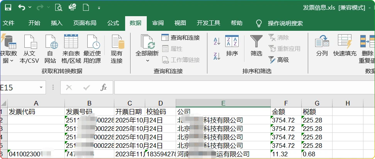
Task: Open Print Preview from quick access toolbar
Action: [58, 7]
